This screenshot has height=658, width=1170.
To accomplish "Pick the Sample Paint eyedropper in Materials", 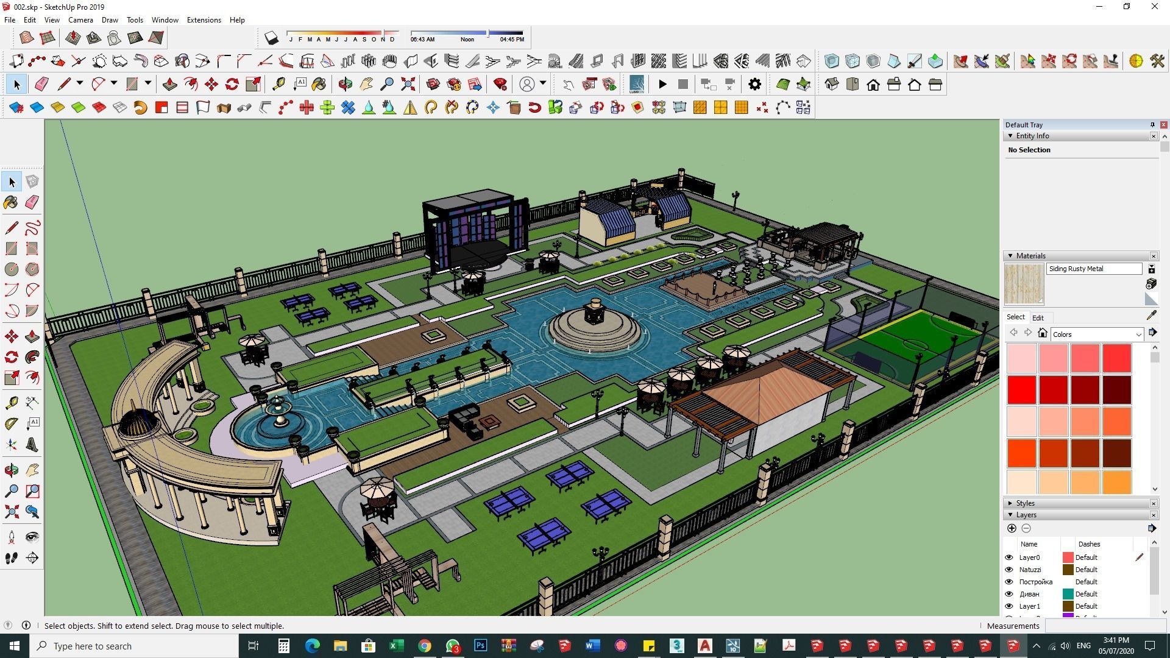I will click(1151, 315).
